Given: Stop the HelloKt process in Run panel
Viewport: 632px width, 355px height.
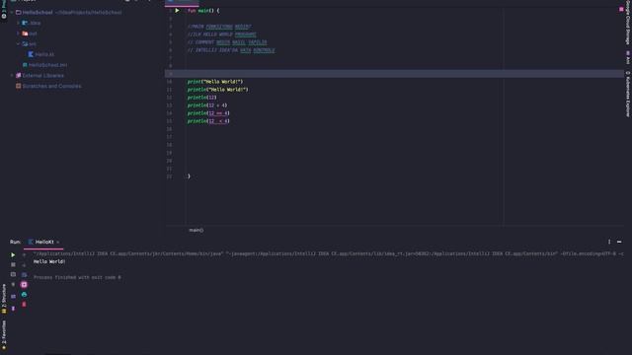Looking at the screenshot, I should pyautogui.click(x=13, y=265).
